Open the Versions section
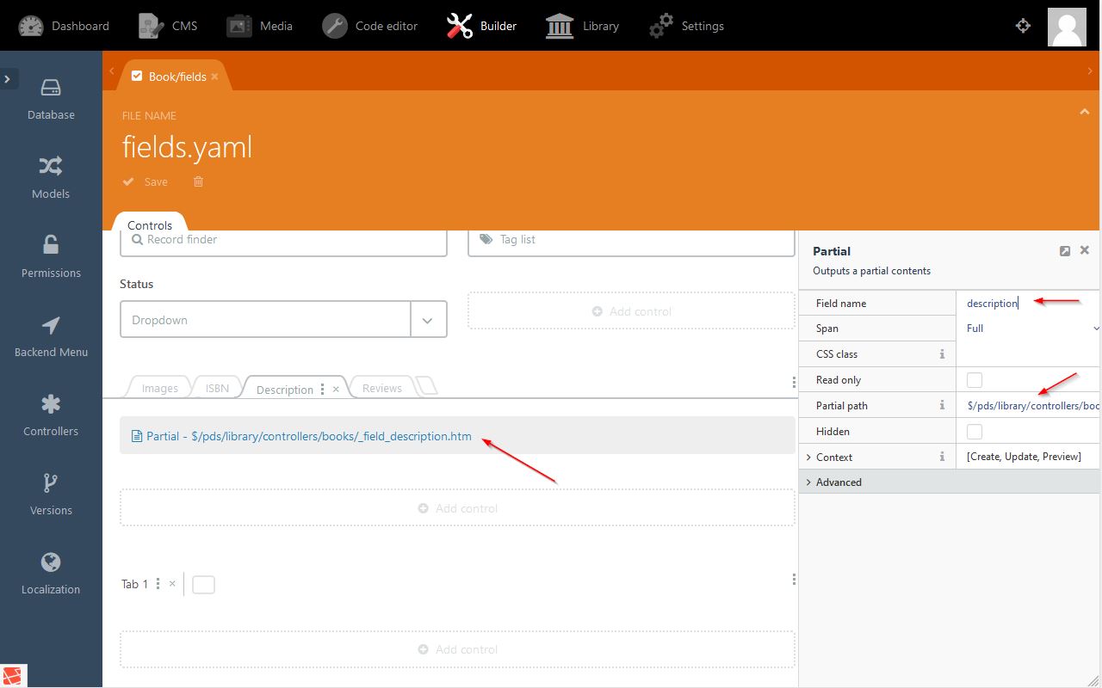Image resolution: width=1102 pixels, height=688 pixels. [51, 494]
